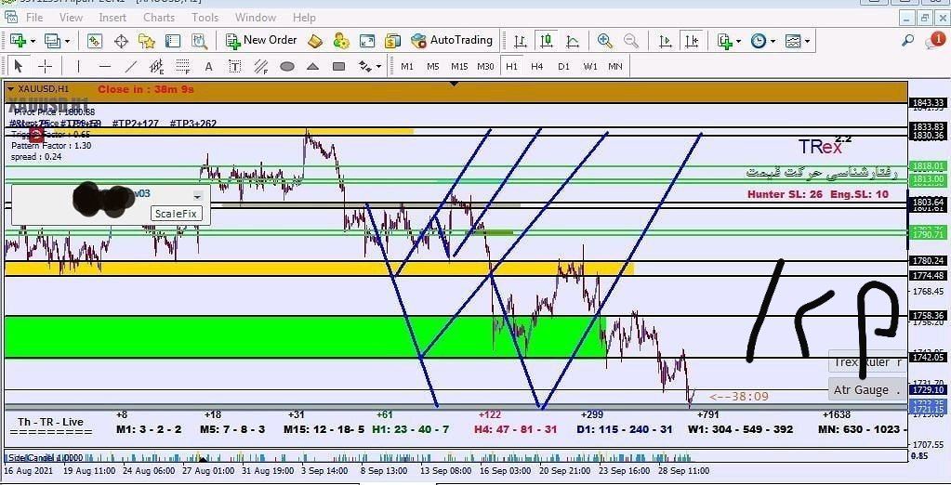Select the trendline tool
This screenshot has width=951, height=485.
130,66
